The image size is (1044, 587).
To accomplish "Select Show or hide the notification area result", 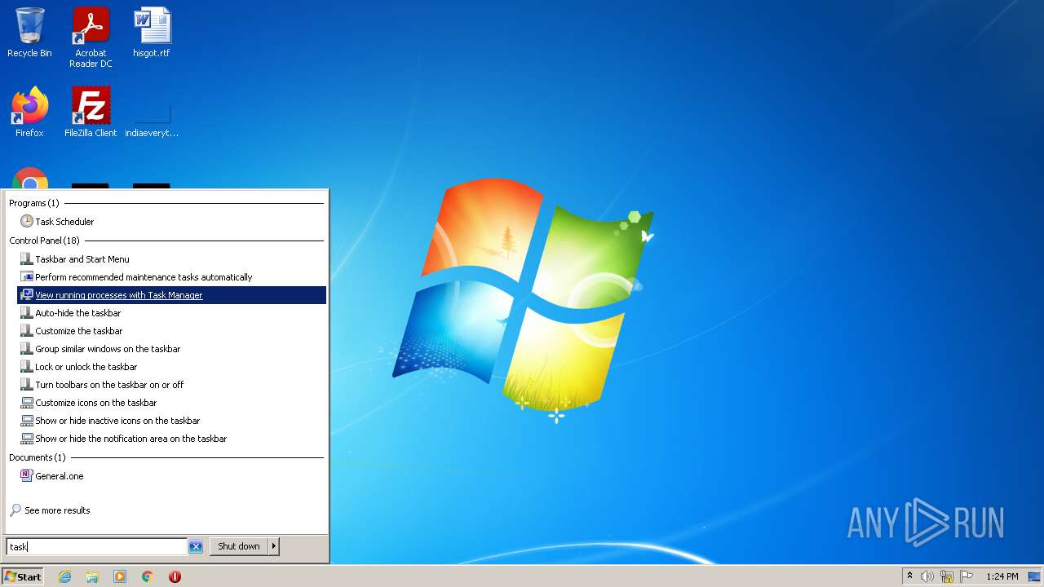I will pyautogui.click(x=171, y=439).
